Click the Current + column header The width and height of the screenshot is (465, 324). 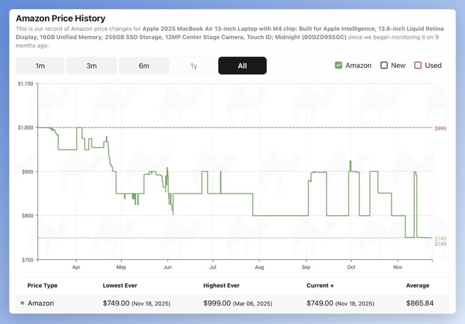[320, 285]
